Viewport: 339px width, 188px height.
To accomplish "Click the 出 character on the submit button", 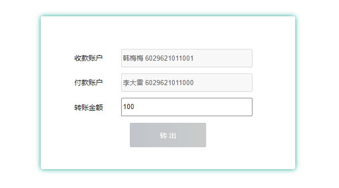I will point(173,136).
